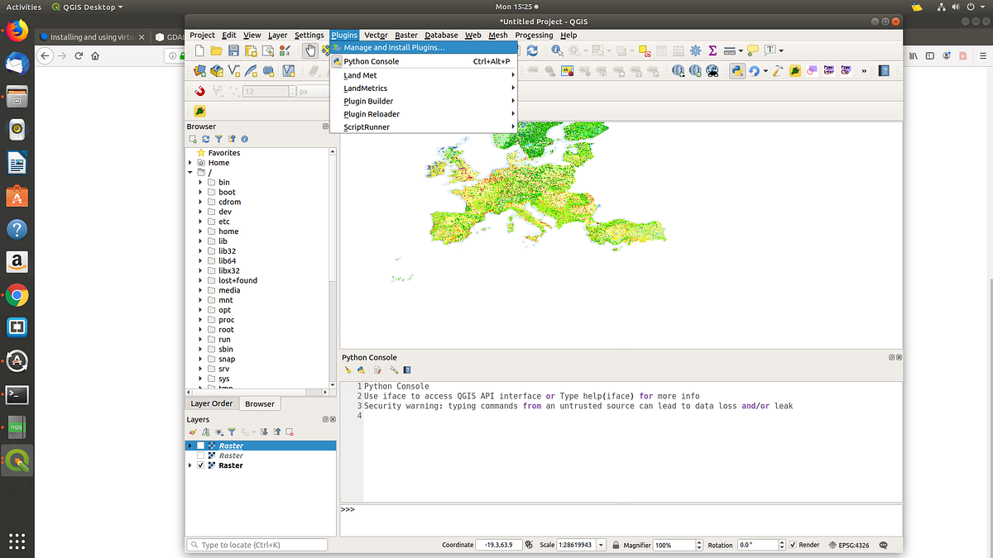Open the Scale dropdown in status bar
This screenshot has height=558, width=993.
tap(602, 545)
